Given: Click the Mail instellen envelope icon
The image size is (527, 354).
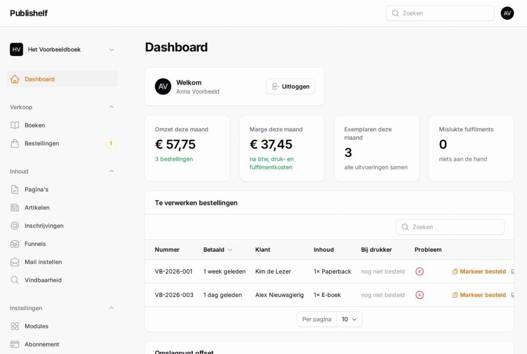Looking at the screenshot, I should 15,262.
